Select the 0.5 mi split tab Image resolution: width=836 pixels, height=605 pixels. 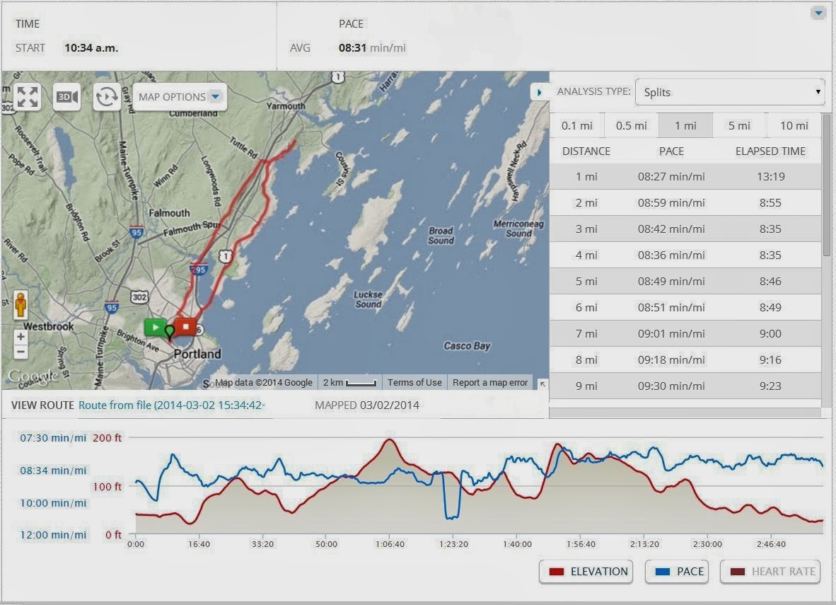632,126
